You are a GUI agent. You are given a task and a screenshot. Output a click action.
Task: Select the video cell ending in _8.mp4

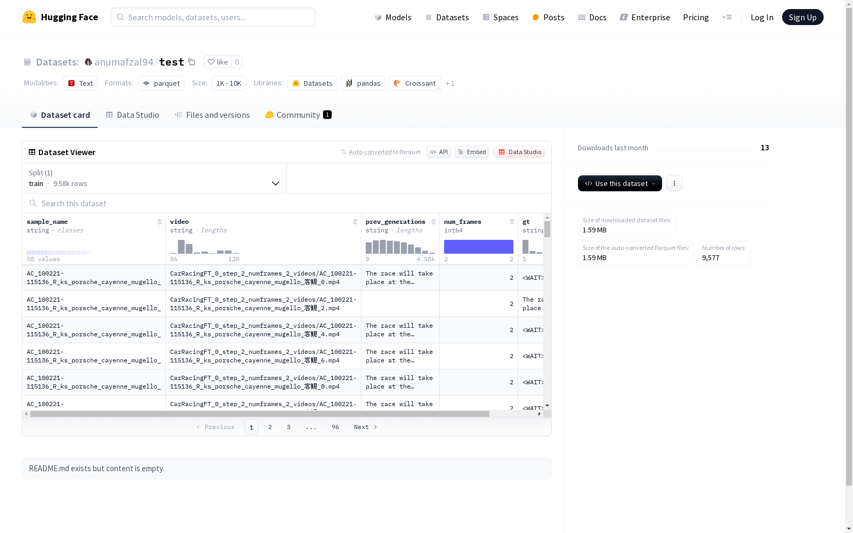263,382
